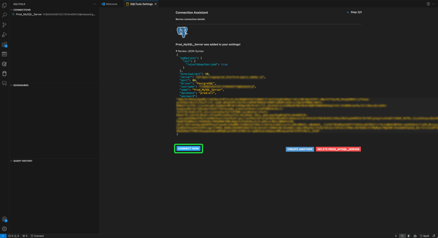Click the SQLTOOLS sidebar title
The width and height of the screenshot is (438, 238).
click(x=19, y=4)
